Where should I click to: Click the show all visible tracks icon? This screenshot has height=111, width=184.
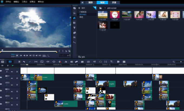(x=2, y=66)
